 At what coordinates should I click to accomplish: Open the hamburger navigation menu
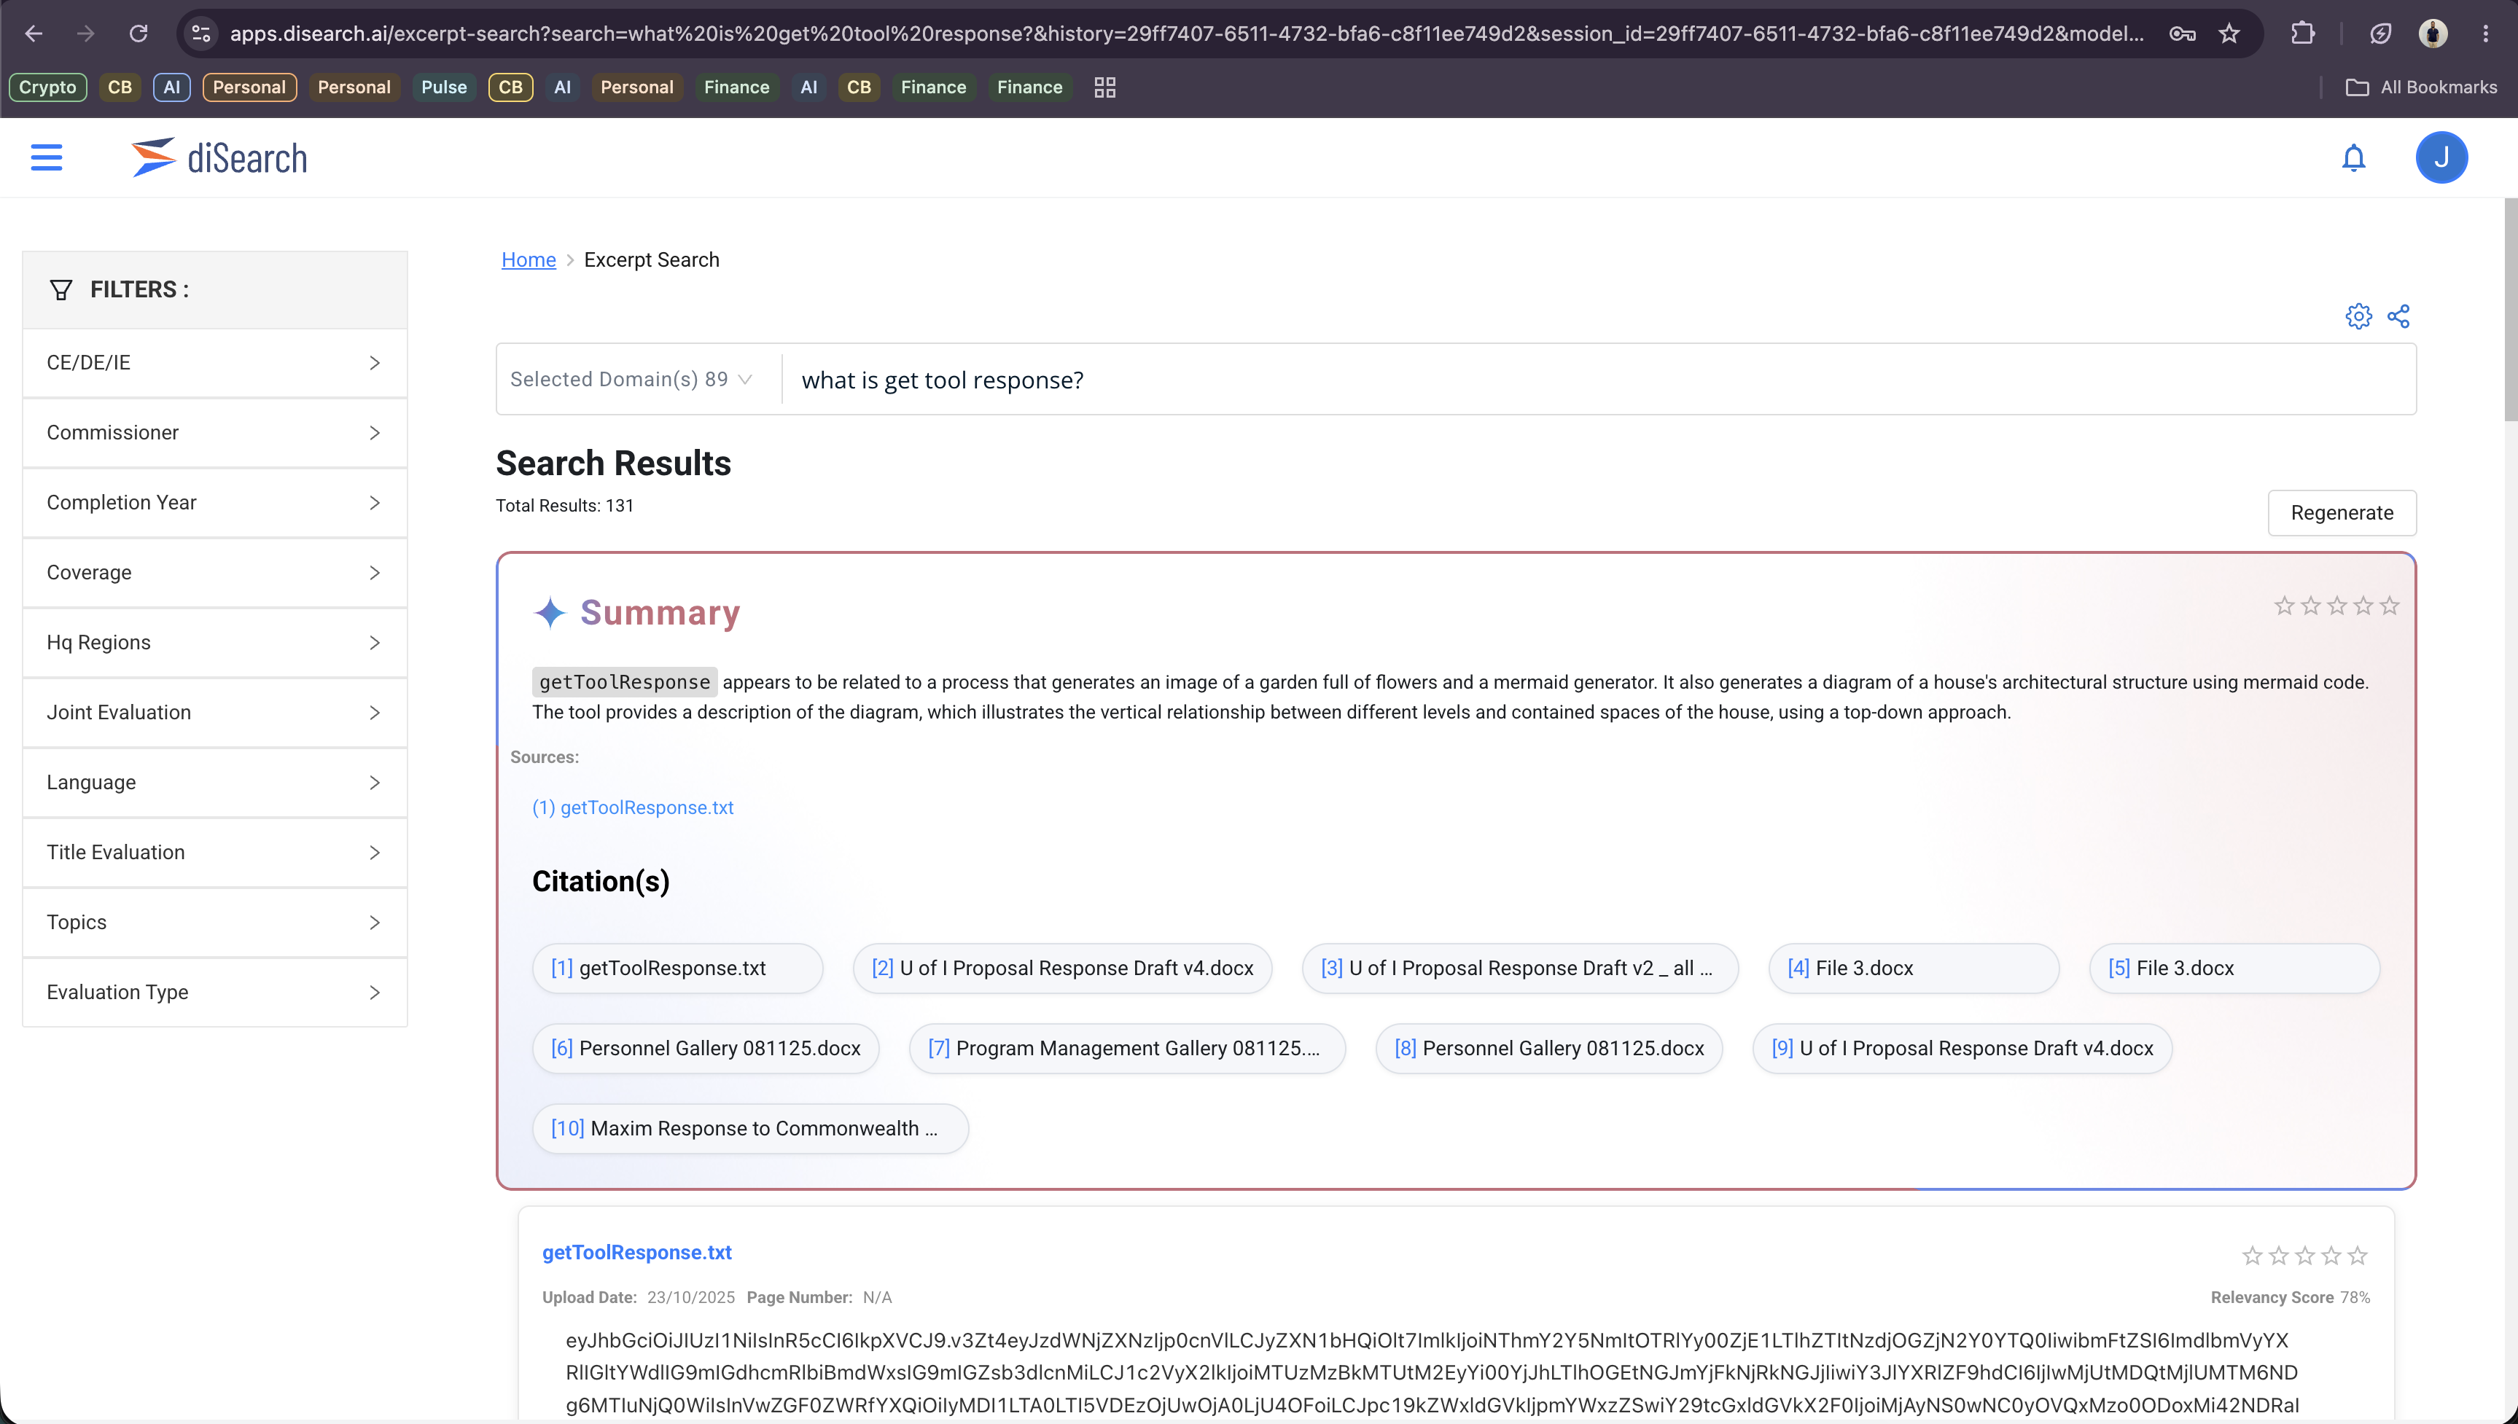tap(46, 157)
